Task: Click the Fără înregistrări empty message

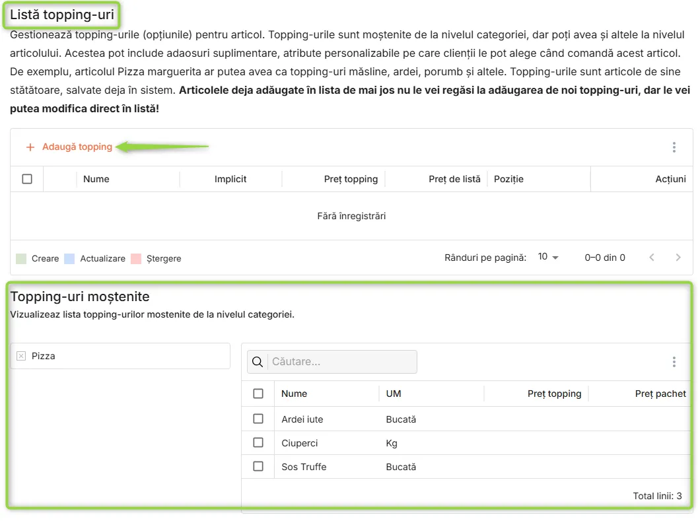Action: [351, 216]
